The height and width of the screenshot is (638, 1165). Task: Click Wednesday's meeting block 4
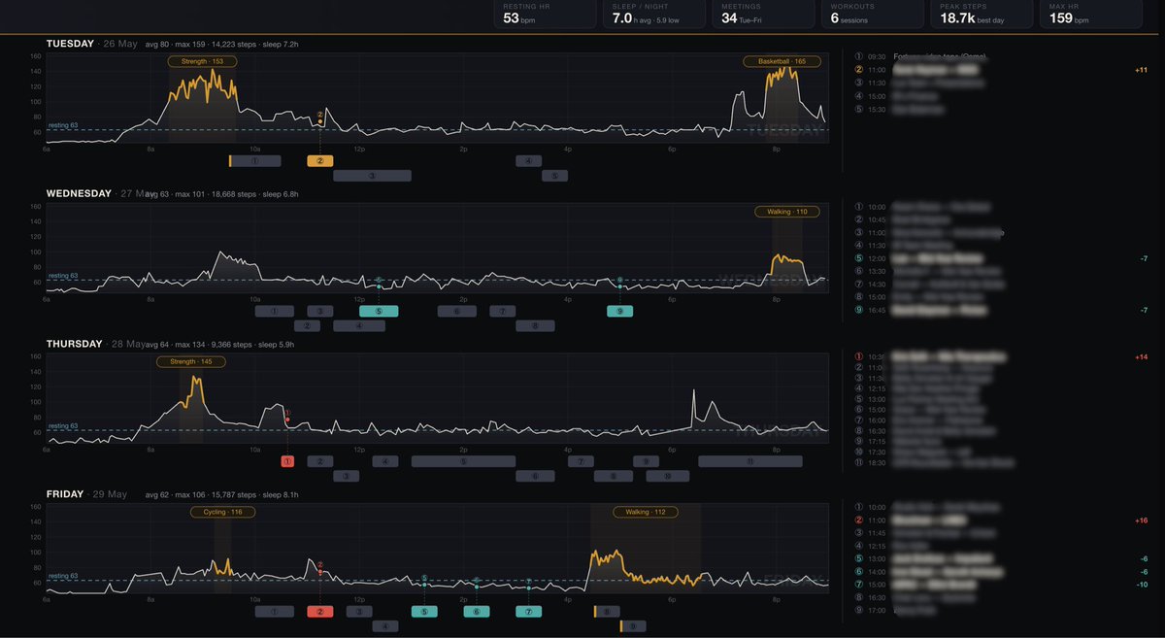click(358, 326)
